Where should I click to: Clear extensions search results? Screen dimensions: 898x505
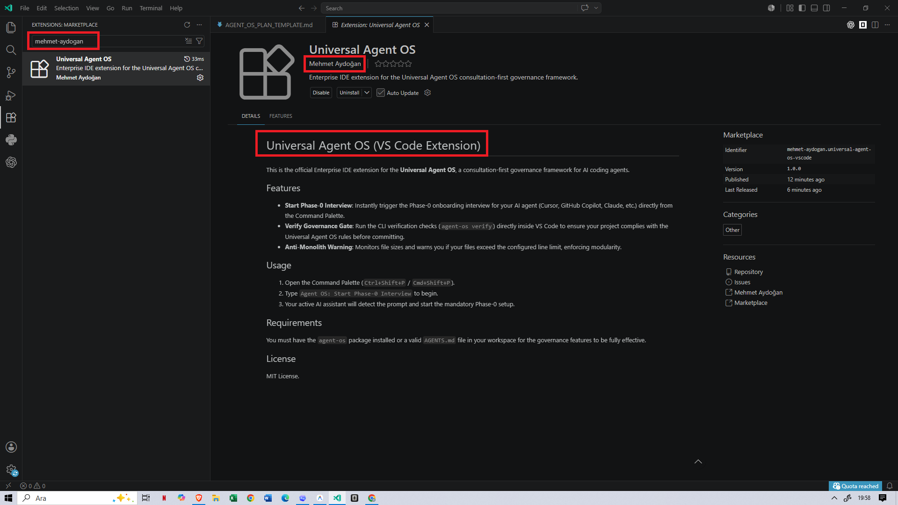click(188, 41)
